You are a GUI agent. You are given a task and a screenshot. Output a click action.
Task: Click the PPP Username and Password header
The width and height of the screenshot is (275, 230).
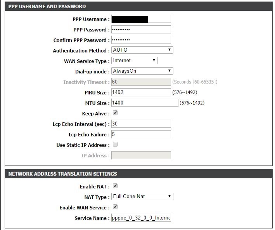47,7
